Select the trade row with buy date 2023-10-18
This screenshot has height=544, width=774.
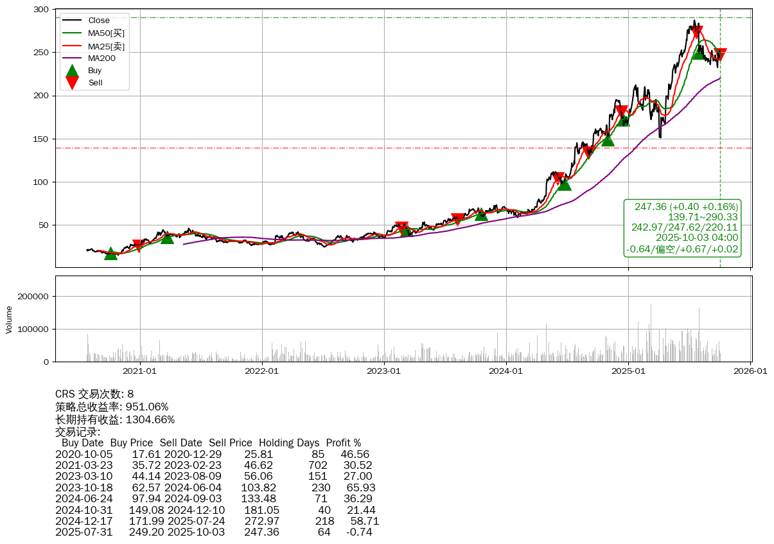(215, 488)
